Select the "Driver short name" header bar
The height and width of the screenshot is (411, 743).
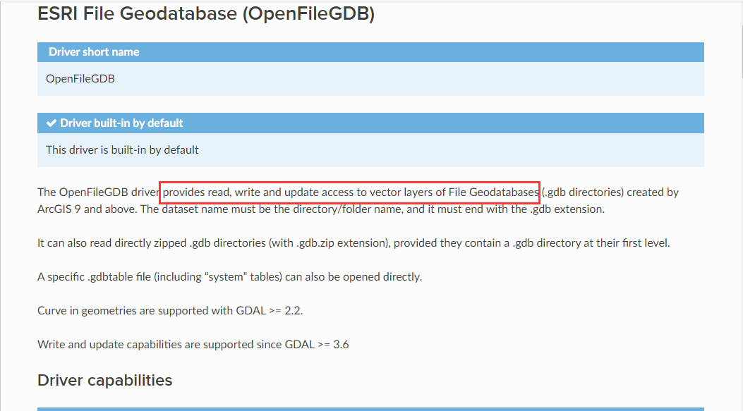pos(370,52)
